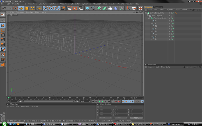
Task: Toggle Y axis lock
Action: (x=51, y=8)
